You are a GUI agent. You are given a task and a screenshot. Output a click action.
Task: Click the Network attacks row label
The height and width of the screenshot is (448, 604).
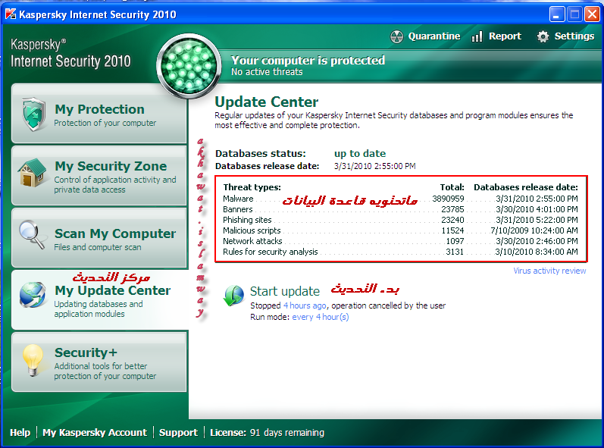click(252, 241)
